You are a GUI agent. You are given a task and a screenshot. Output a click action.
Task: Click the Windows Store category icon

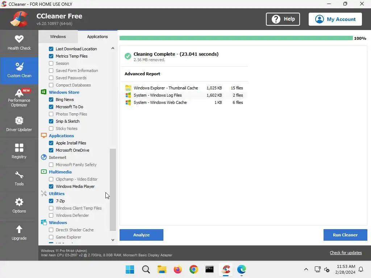pos(43,92)
